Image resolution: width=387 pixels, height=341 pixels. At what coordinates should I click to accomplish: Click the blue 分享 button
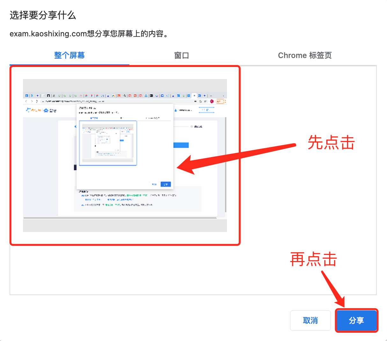coord(356,321)
